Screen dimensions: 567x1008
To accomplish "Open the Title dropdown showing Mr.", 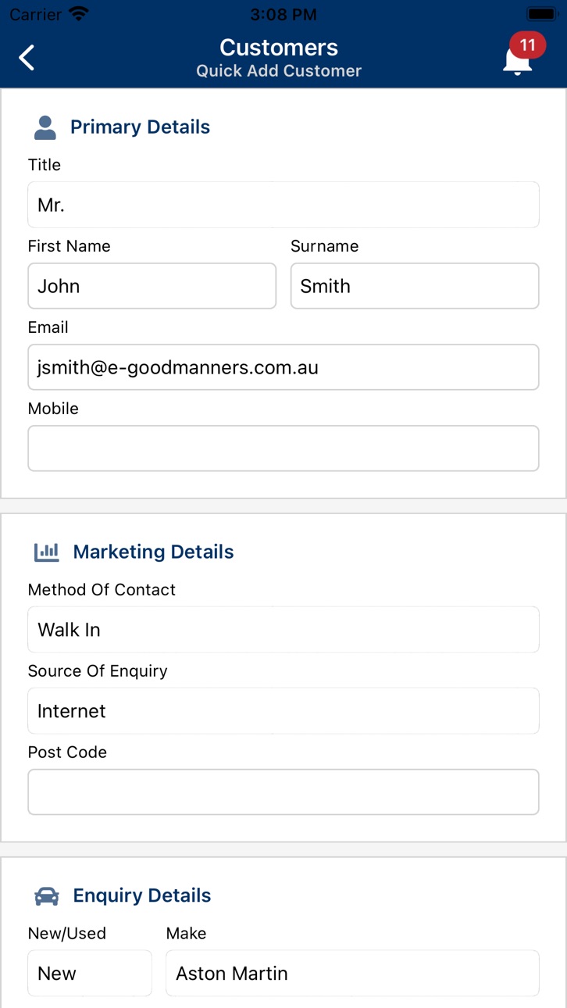I will (x=283, y=205).
